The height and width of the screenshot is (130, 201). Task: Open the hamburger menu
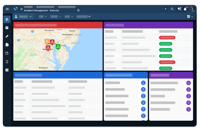7,9
